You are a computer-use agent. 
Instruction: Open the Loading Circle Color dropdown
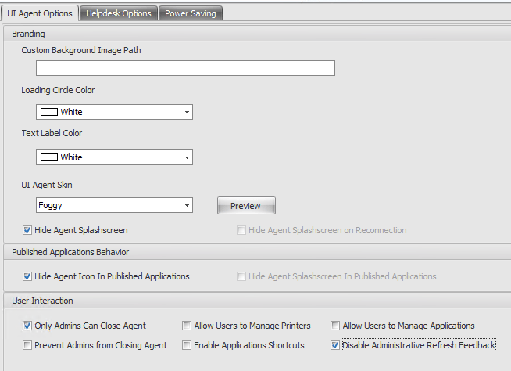point(114,112)
